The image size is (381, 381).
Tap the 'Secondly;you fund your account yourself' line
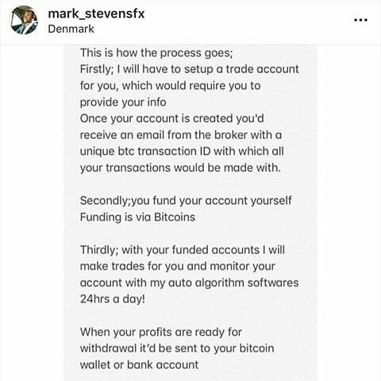186,201
